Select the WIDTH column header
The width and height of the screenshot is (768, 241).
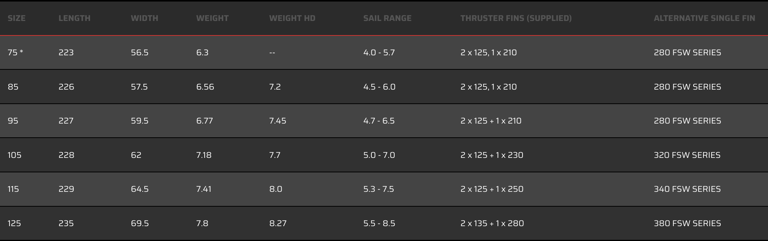[x=144, y=18]
